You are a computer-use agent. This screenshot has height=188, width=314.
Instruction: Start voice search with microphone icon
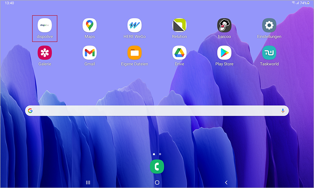coord(283,111)
